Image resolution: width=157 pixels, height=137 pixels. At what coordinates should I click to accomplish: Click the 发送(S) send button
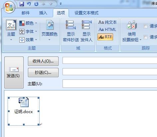pyautogui.click(x=14, y=72)
